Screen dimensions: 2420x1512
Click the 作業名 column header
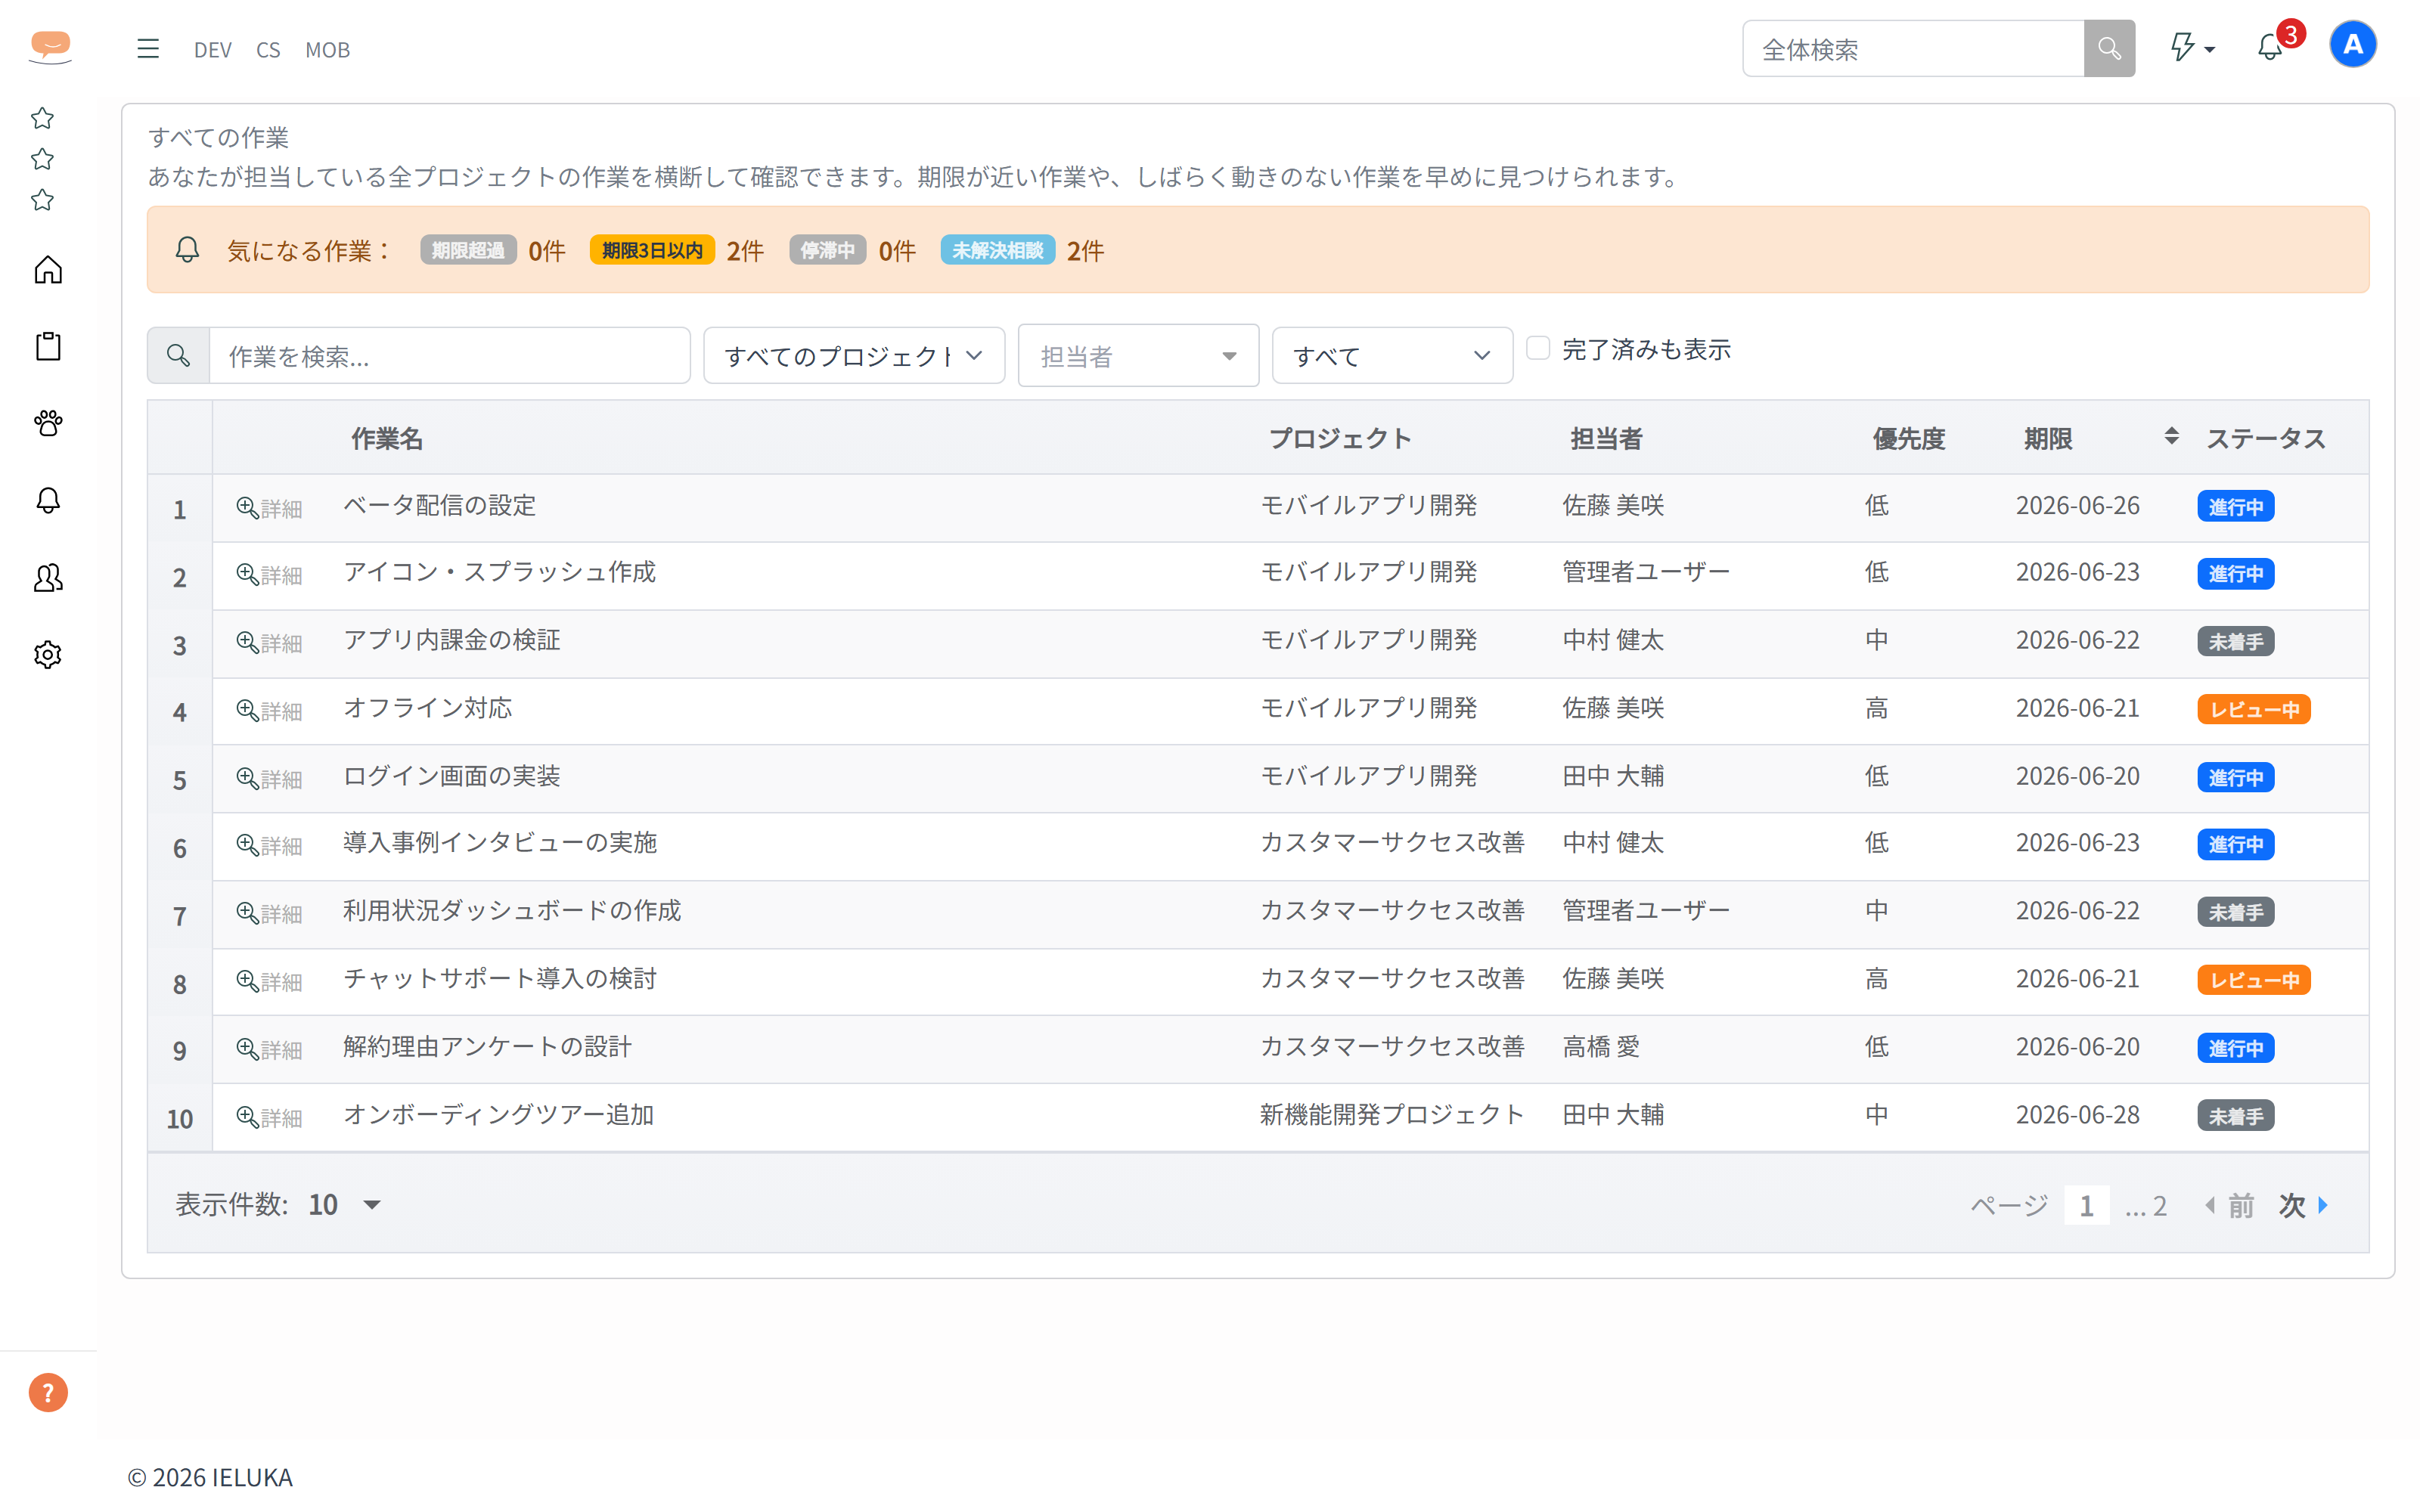click(x=387, y=438)
